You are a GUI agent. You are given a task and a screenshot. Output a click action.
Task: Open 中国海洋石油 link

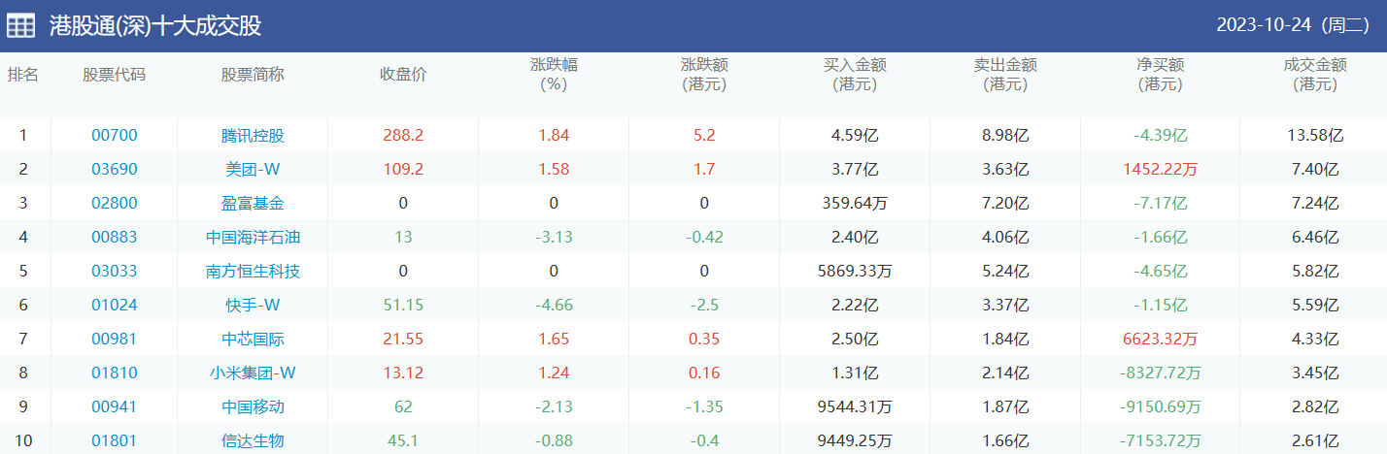pyautogui.click(x=253, y=238)
